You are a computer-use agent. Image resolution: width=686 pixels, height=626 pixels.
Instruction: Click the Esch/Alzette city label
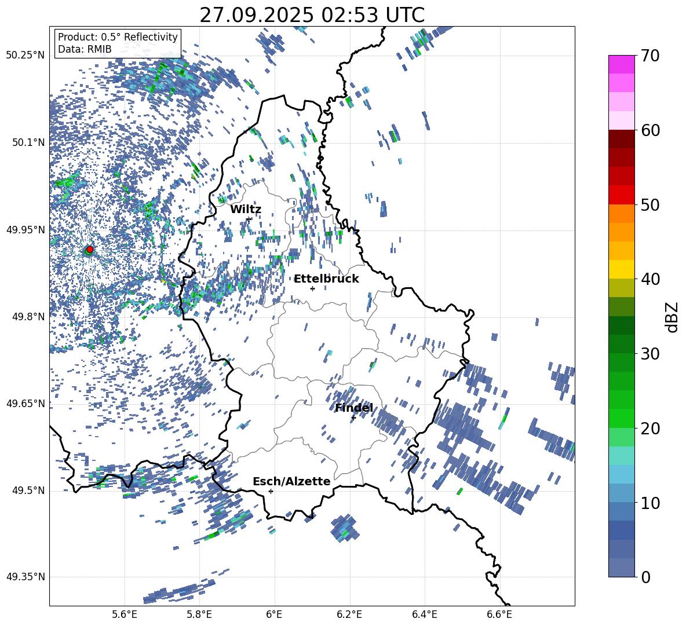click(x=291, y=481)
